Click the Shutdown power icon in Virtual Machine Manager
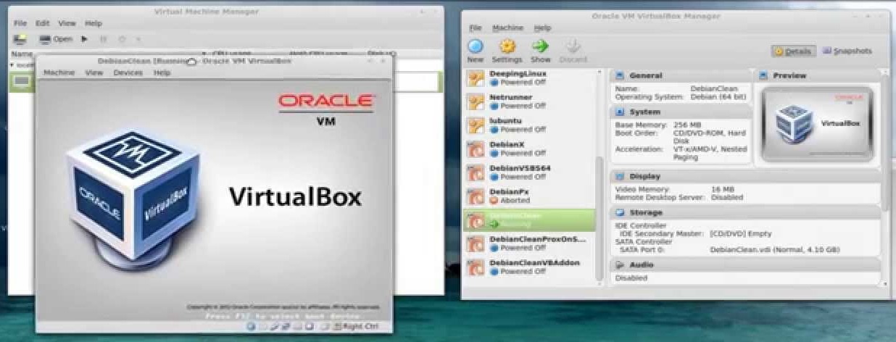Image resolution: width=896 pixels, height=342 pixels. pos(122,39)
